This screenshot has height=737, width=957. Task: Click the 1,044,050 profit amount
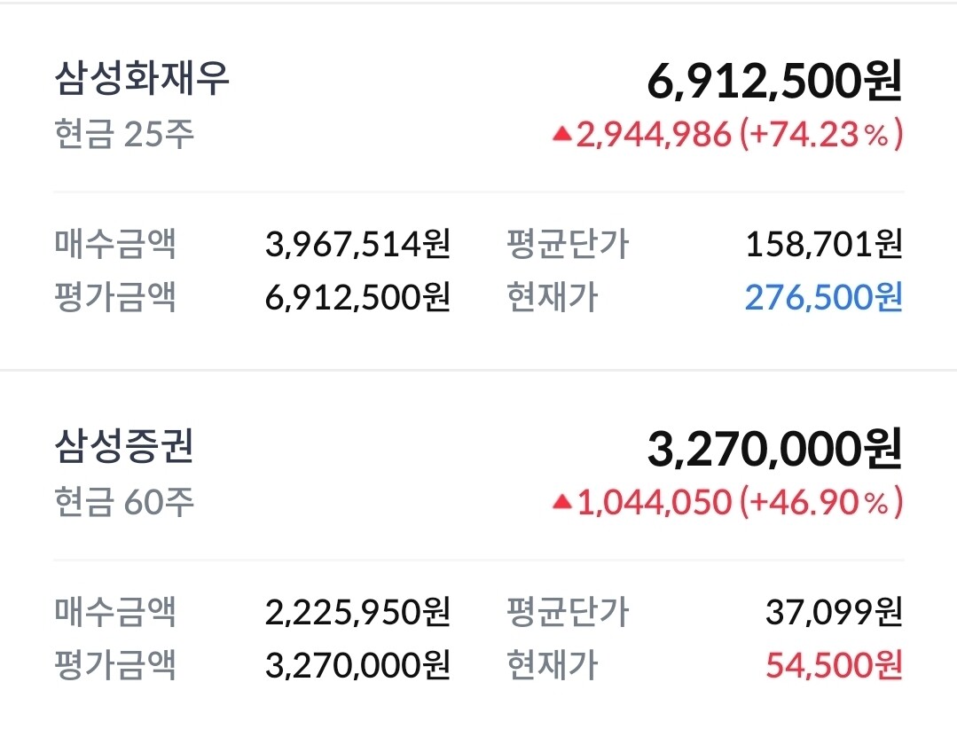(x=655, y=503)
